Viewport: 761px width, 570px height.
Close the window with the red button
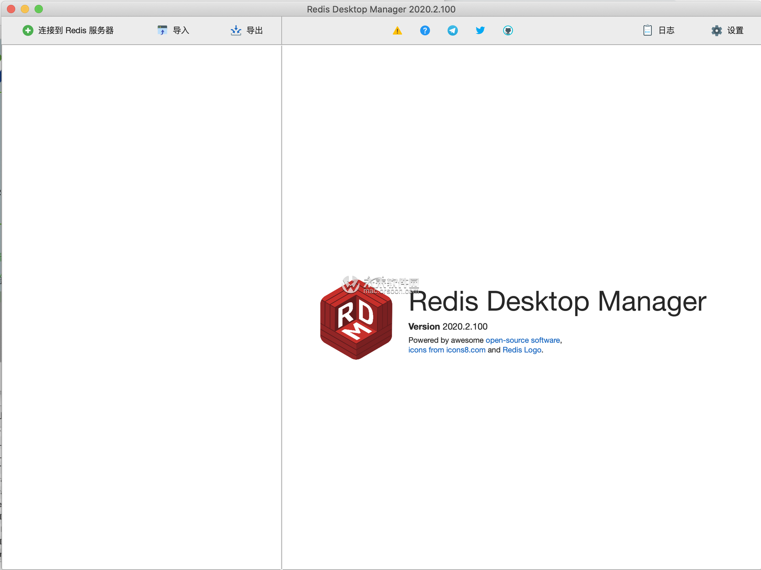click(x=11, y=9)
